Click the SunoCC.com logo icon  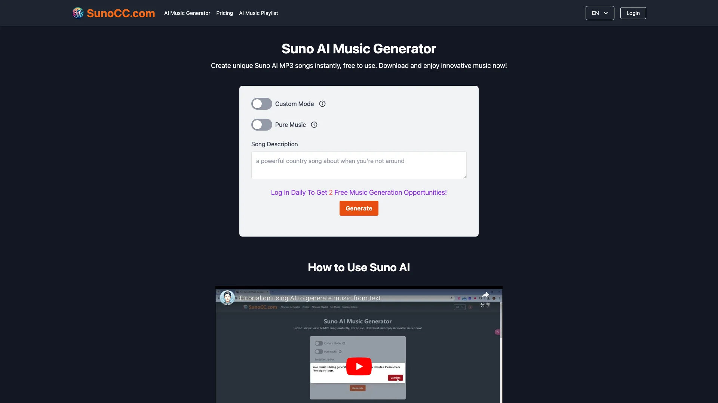[77, 13]
